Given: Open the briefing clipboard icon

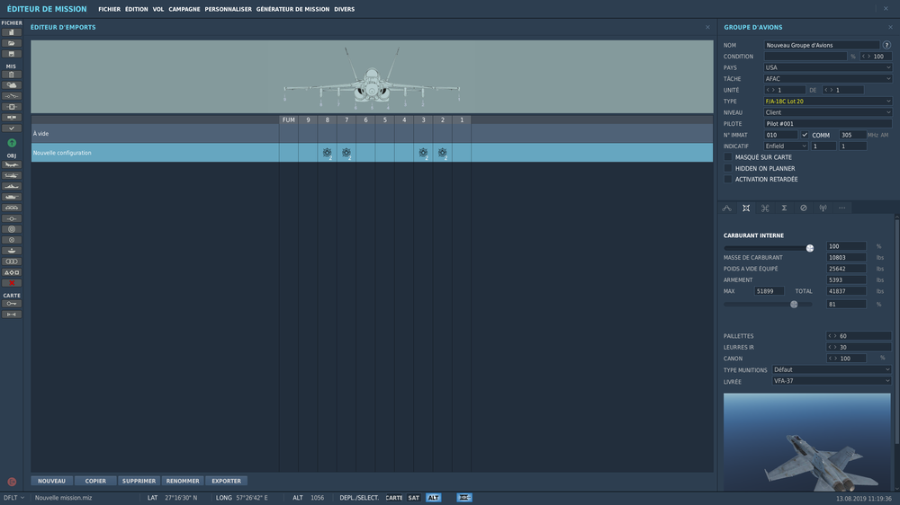Looking at the screenshot, I should point(12,75).
